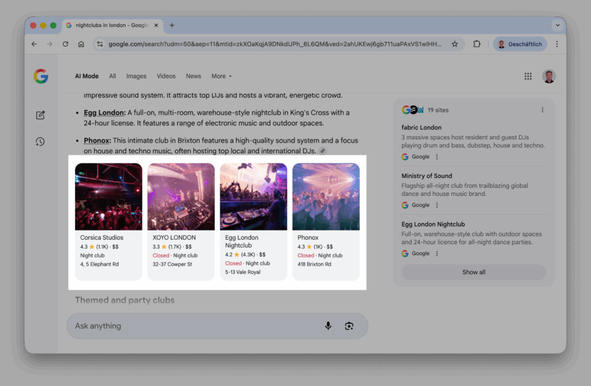The width and height of the screenshot is (591, 386).
Task: Switch to the Videos tab
Action: click(166, 76)
